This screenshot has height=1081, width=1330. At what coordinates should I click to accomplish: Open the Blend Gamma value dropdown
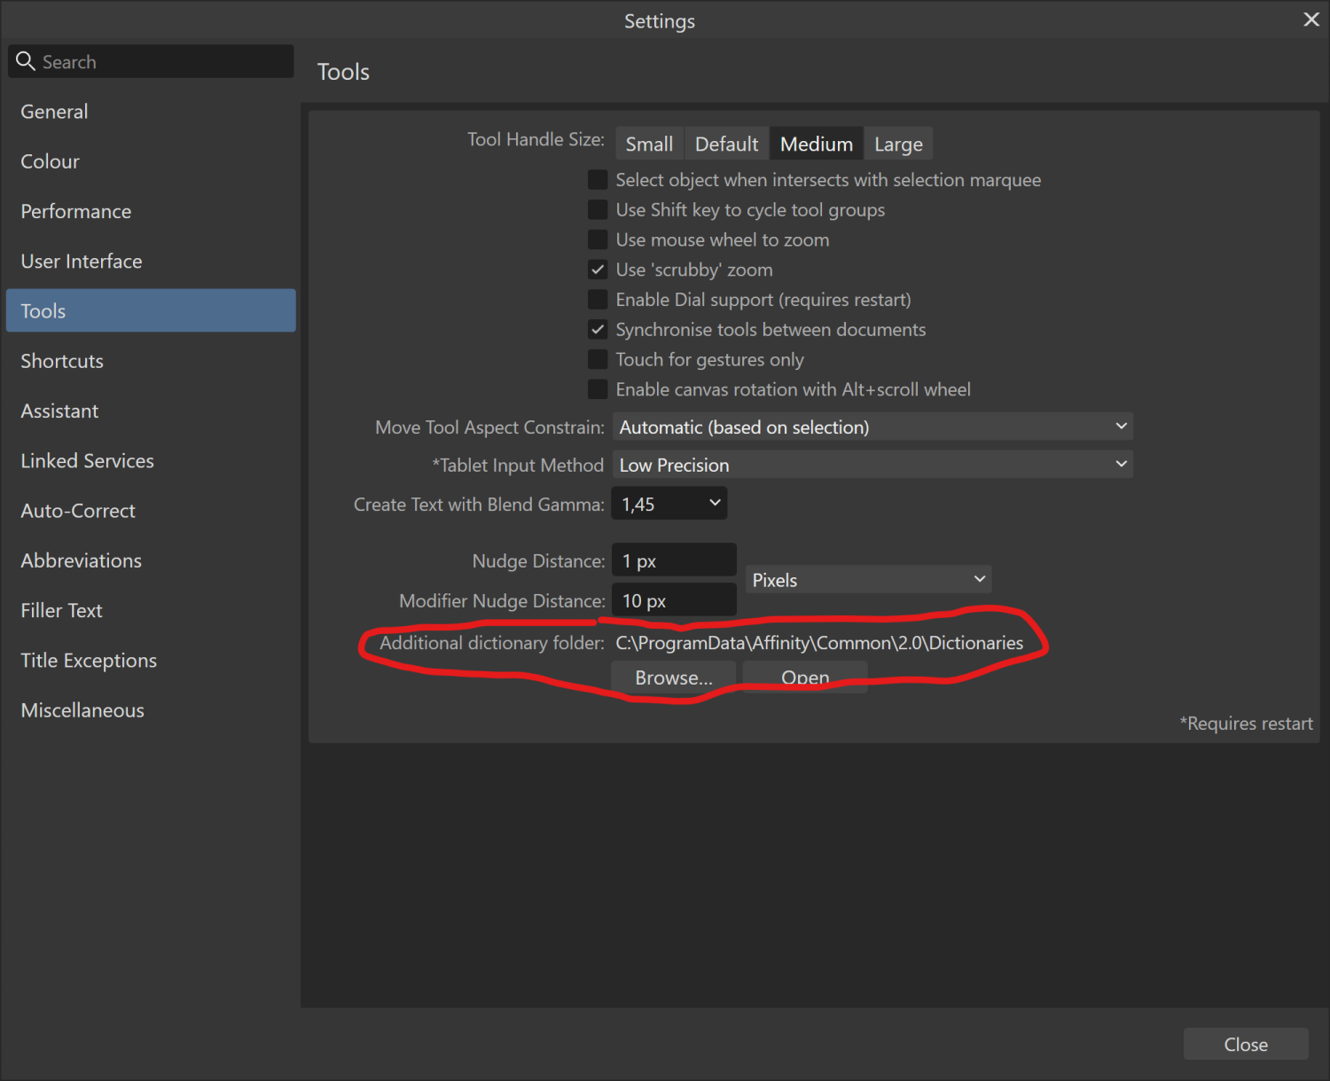[x=669, y=504]
